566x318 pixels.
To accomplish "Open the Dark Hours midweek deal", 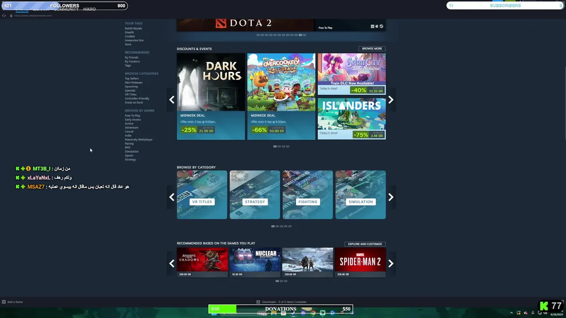I will click(x=210, y=96).
